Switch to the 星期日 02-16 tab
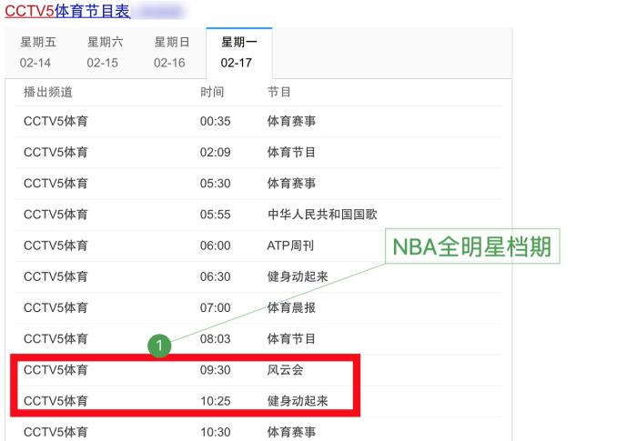Viewport: 637px width, 441px height. [172, 53]
